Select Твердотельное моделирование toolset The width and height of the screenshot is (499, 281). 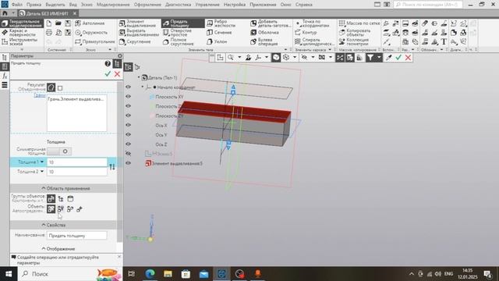[x=22, y=23]
